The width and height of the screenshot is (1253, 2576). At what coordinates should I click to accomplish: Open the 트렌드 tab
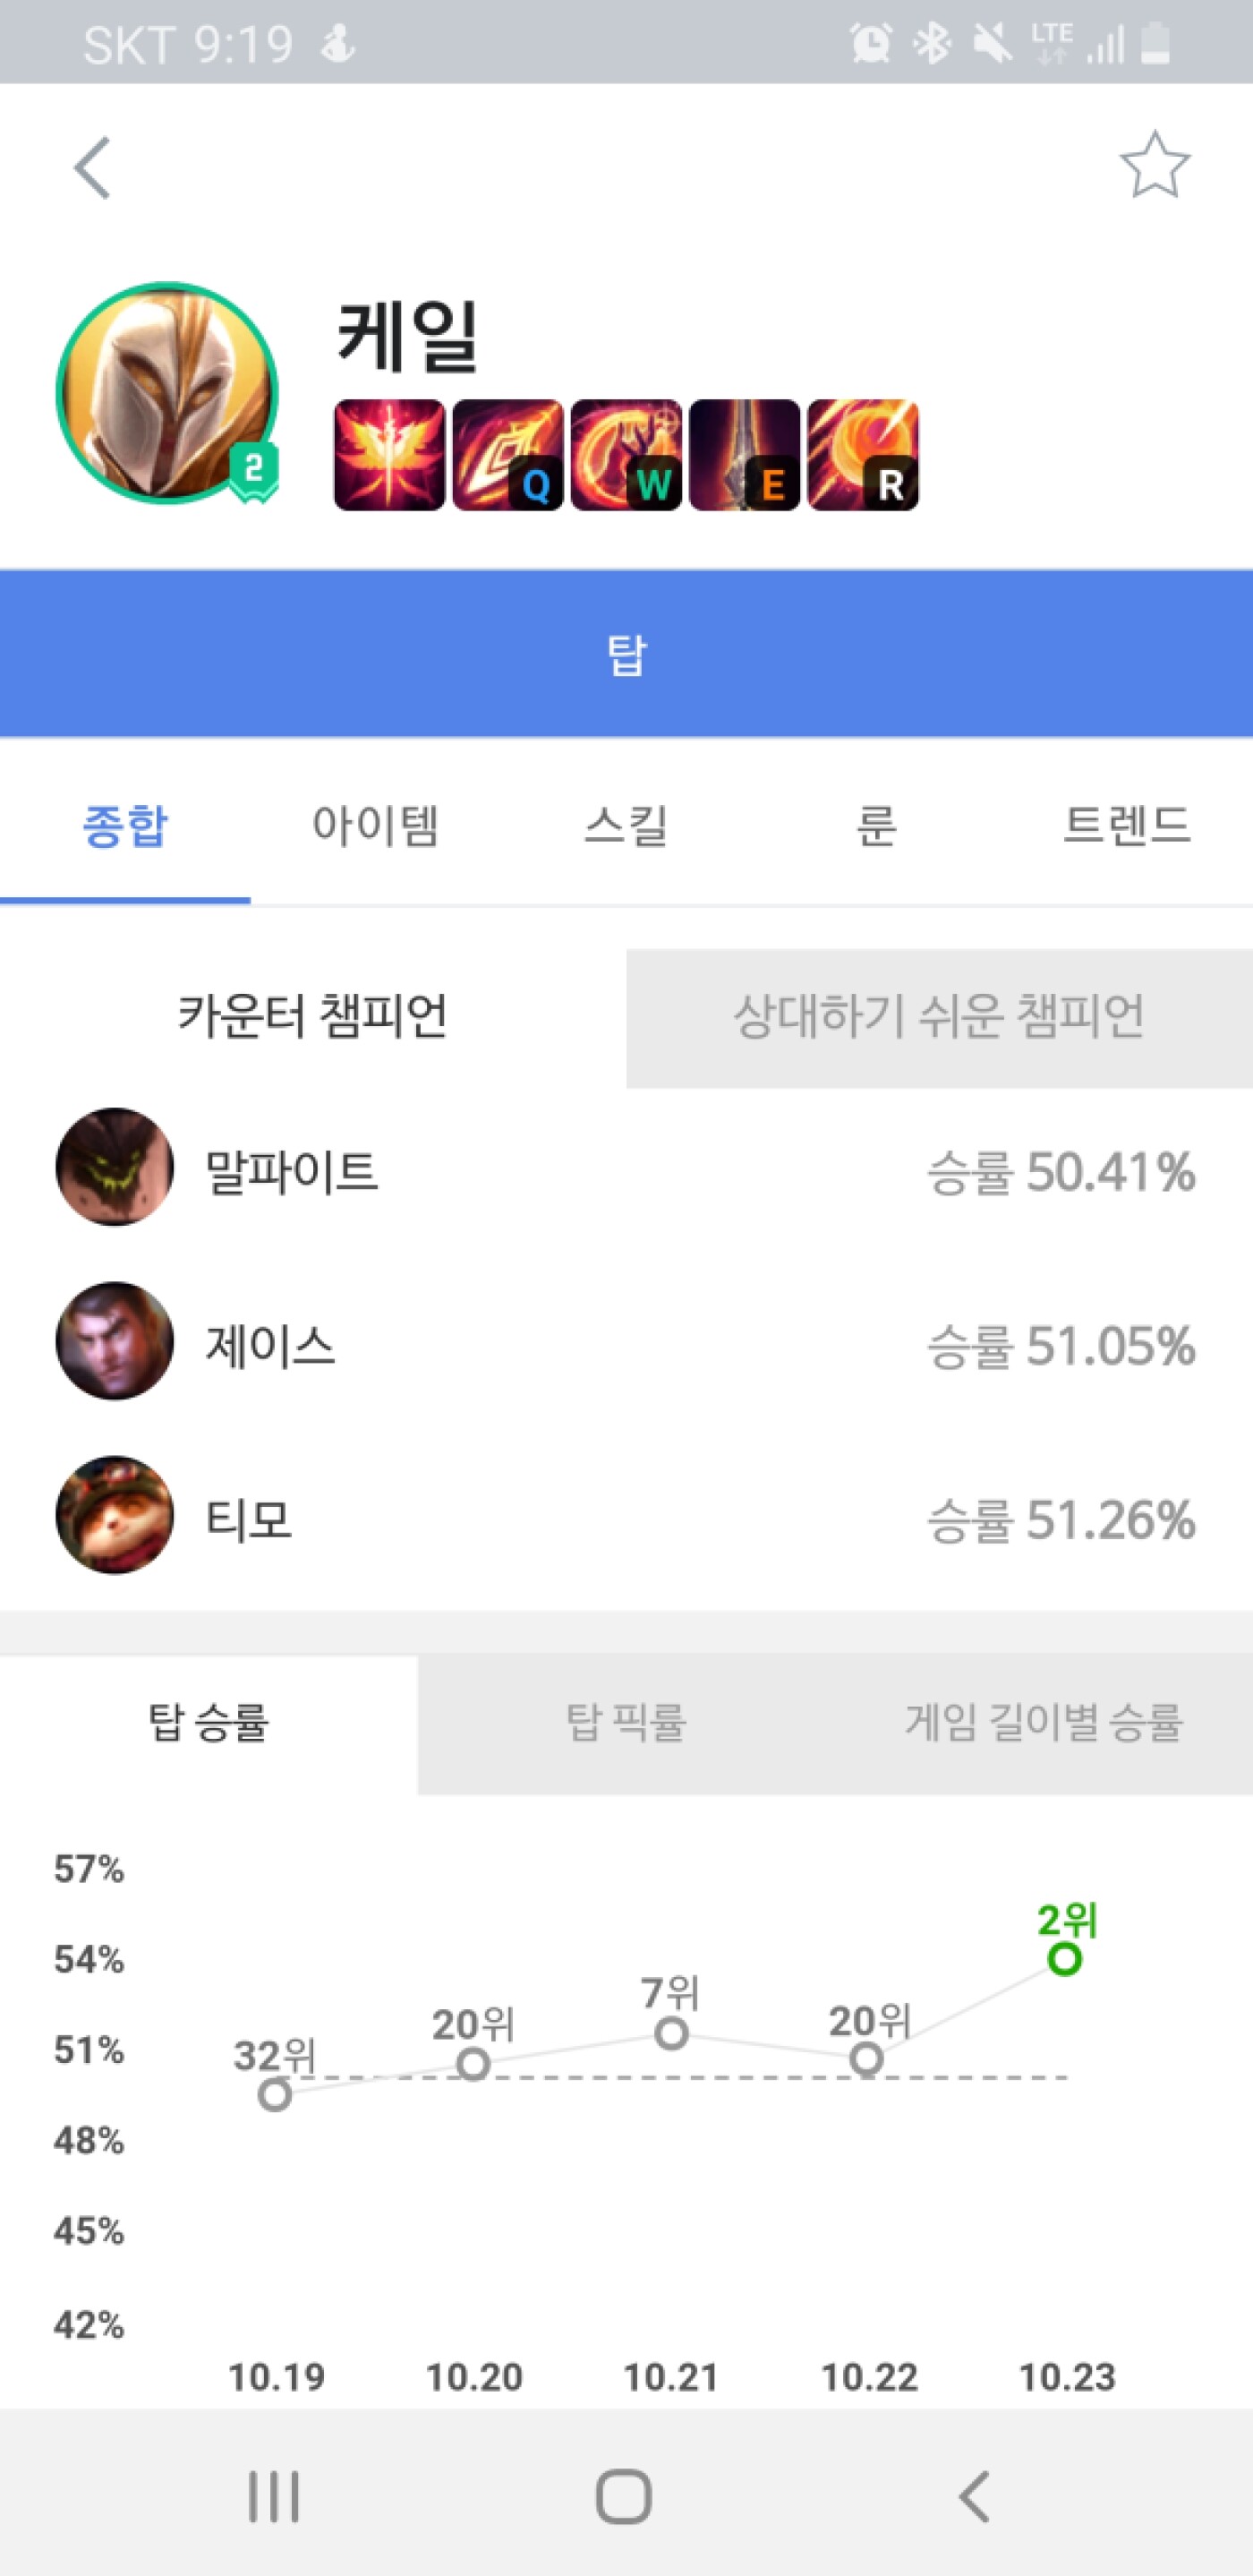(1127, 826)
